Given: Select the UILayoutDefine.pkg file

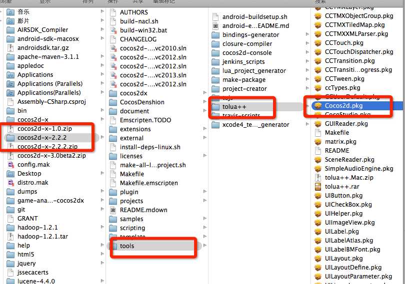Looking at the screenshot, I should (x=353, y=268).
